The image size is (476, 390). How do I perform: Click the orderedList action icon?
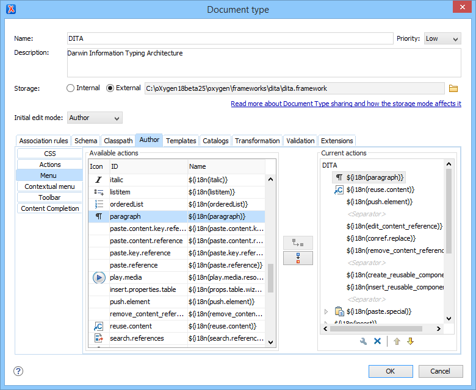pyautogui.click(x=99, y=204)
